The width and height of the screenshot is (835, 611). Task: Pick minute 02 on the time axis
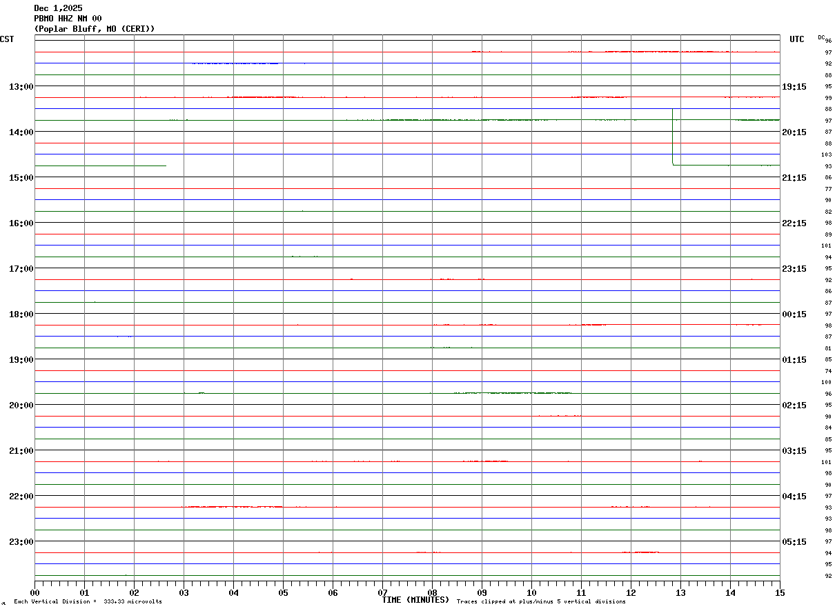pos(134,592)
